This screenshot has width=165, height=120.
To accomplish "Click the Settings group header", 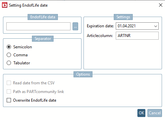I will click(x=123, y=17).
